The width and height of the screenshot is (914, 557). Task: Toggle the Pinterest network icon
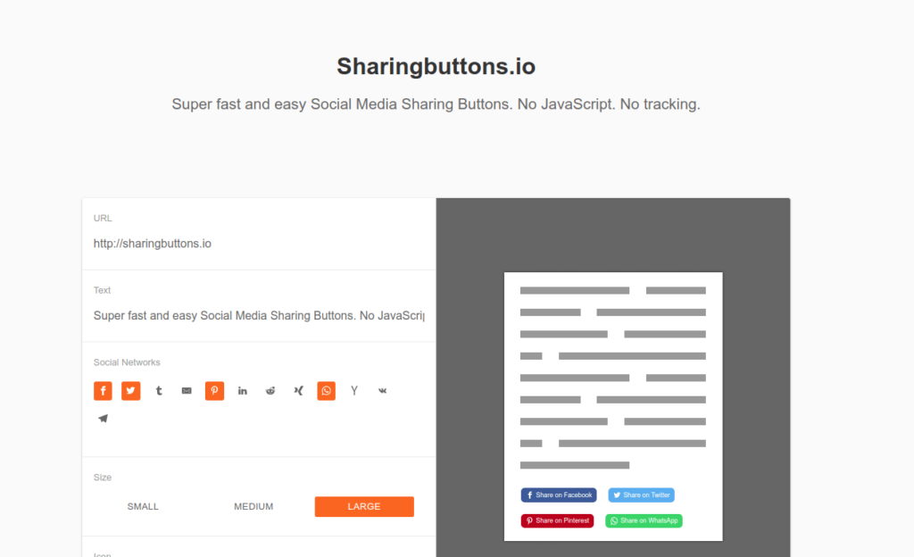point(214,390)
